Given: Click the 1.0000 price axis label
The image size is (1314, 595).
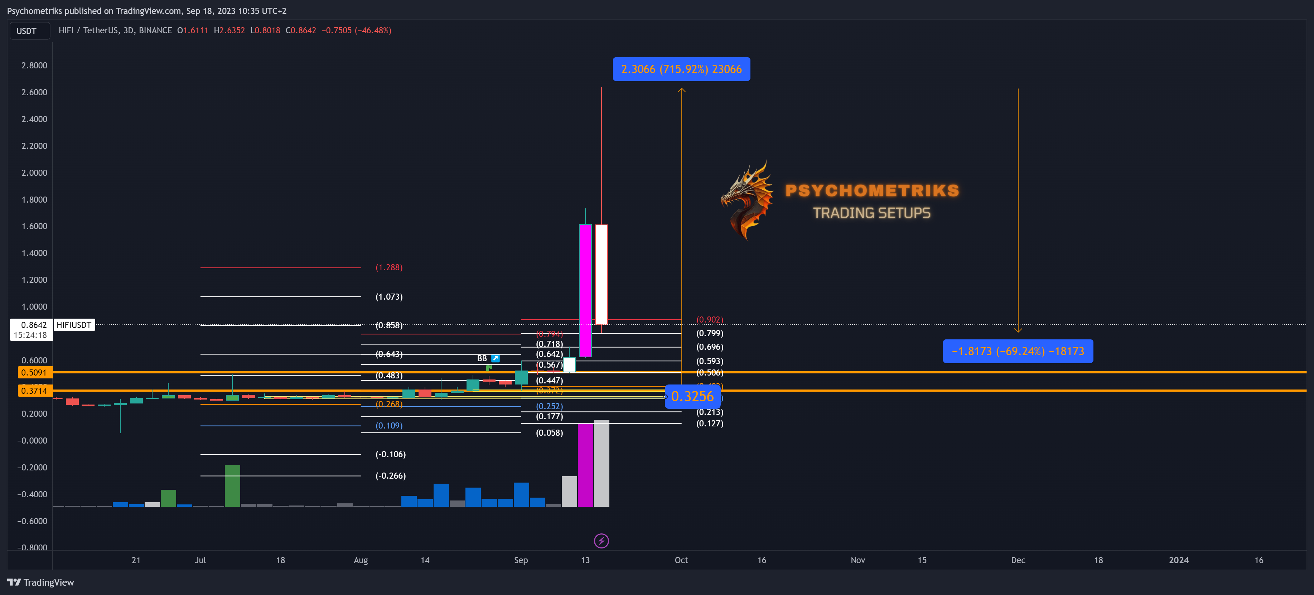Looking at the screenshot, I should click(34, 306).
